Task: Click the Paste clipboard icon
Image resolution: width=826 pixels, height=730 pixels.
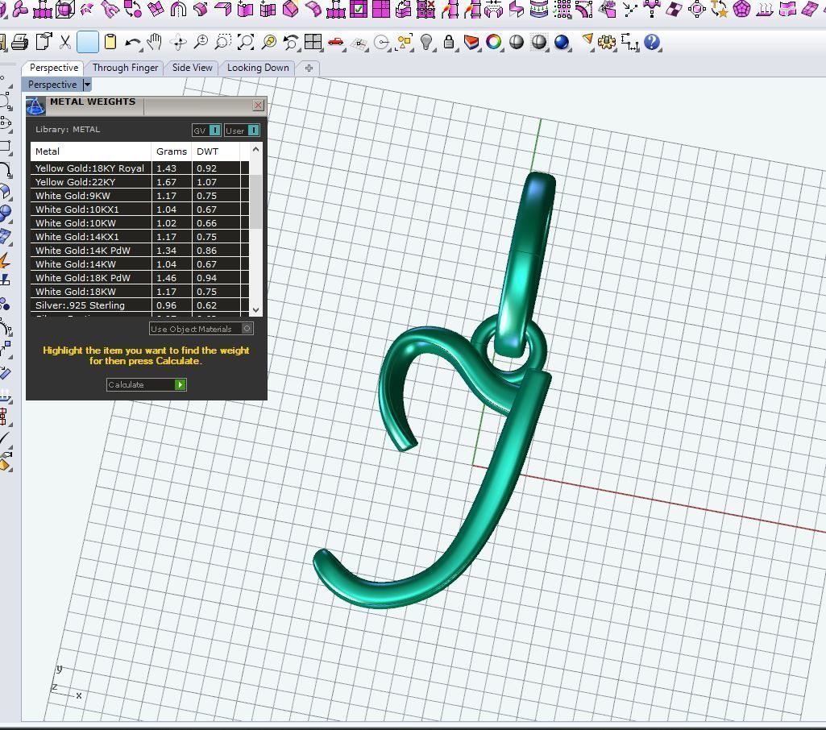Action: coord(110,42)
